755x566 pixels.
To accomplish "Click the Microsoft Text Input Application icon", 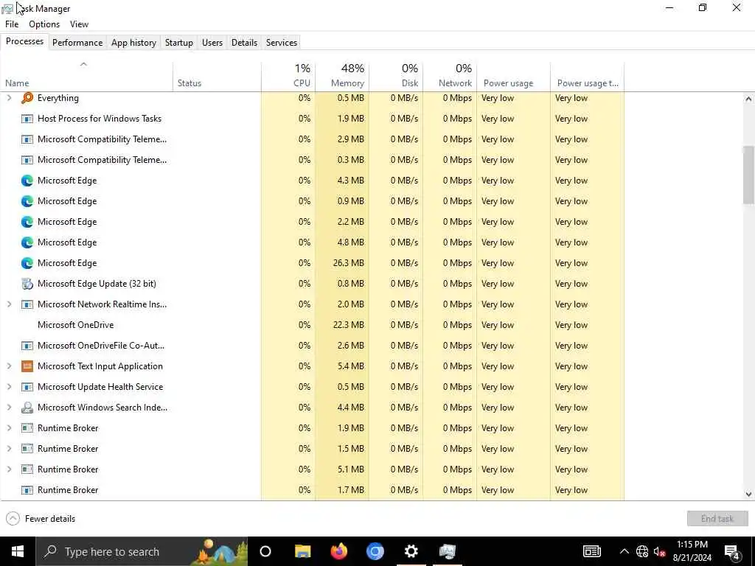I will 27,366.
